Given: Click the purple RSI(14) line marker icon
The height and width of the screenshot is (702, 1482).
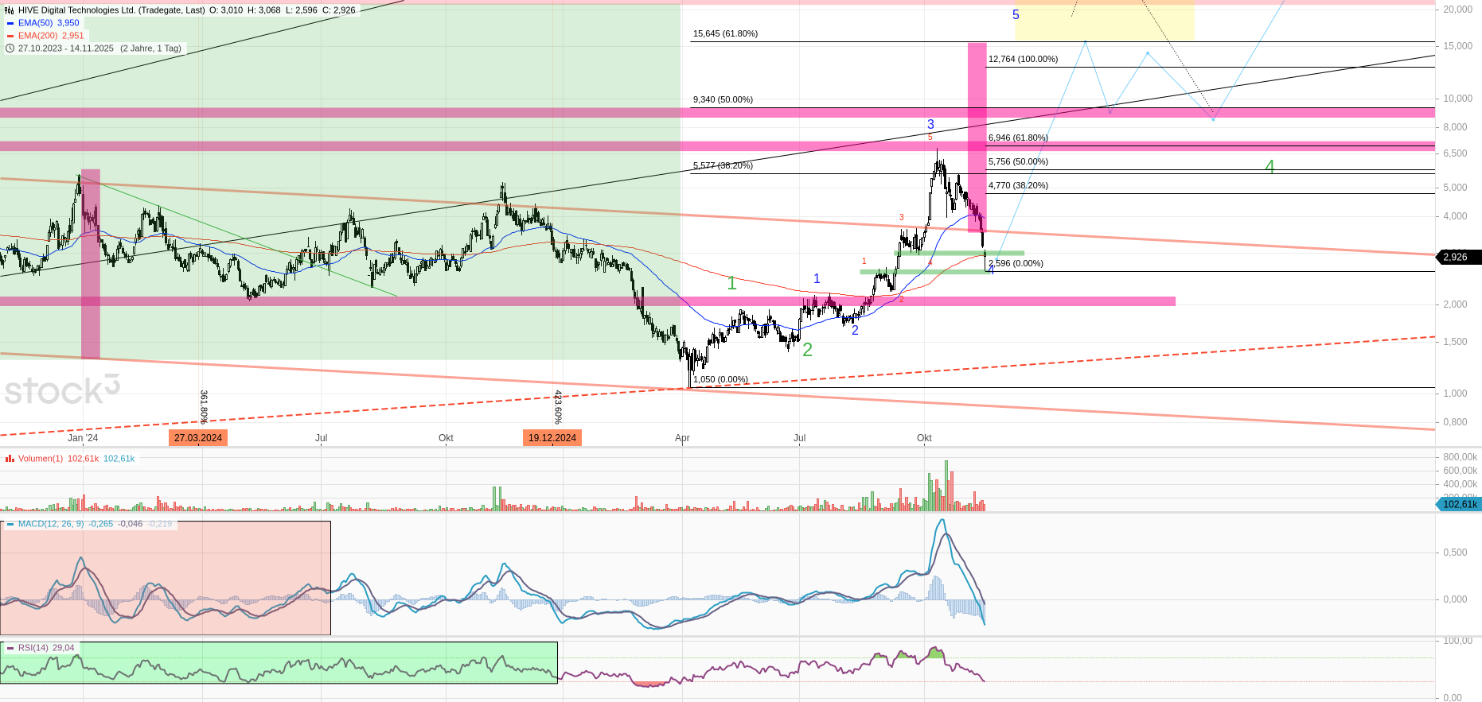Looking at the screenshot, I should [10, 648].
